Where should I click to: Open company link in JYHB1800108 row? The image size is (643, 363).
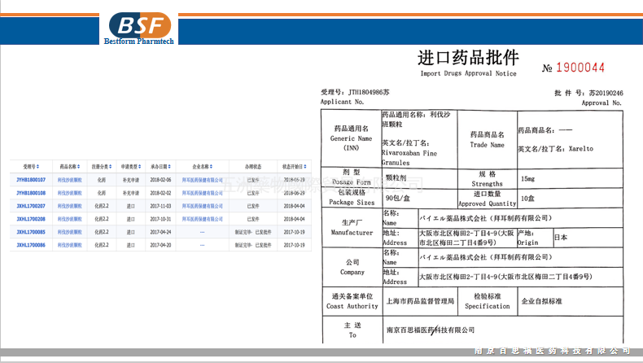point(203,193)
